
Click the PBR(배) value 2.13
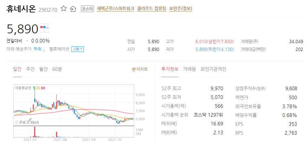point(219,133)
